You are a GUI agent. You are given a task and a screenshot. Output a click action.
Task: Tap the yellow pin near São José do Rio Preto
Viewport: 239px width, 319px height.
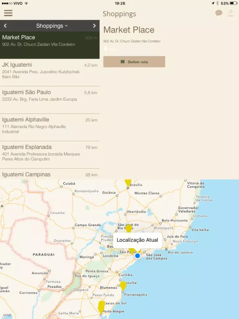(x=128, y=228)
